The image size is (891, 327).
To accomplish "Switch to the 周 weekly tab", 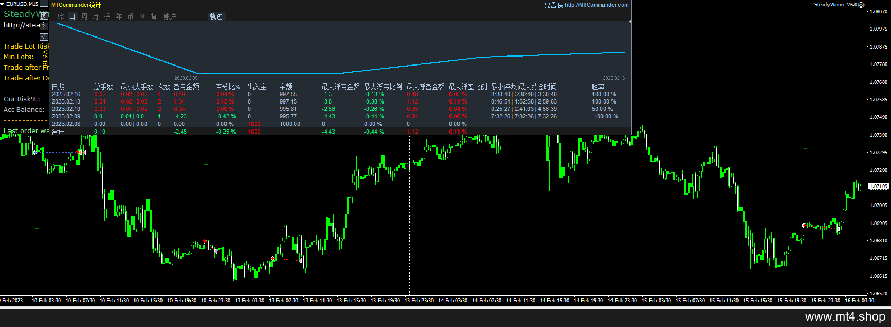I will (84, 16).
